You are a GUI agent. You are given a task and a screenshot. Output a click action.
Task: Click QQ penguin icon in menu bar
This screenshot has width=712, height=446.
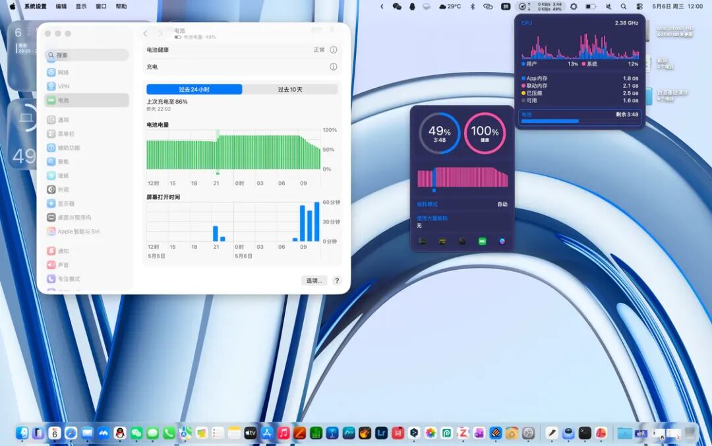pyautogui.click(x=412, y=7)
